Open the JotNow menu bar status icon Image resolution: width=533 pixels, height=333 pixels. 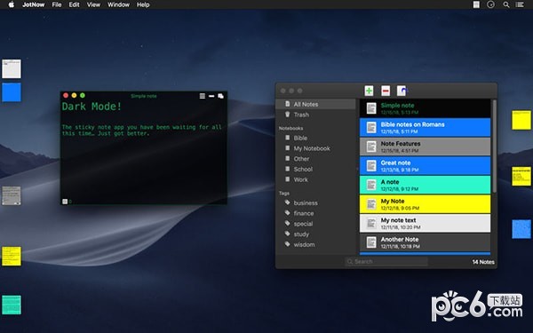(476, 4)
